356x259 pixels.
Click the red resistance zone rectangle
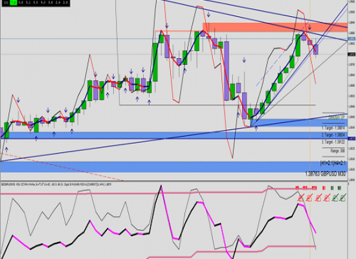pyautogui.click(x=275, y=27)
